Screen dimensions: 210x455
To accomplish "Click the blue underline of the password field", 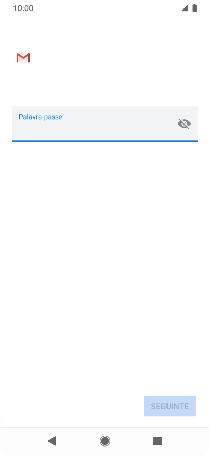I will (105, 141).
